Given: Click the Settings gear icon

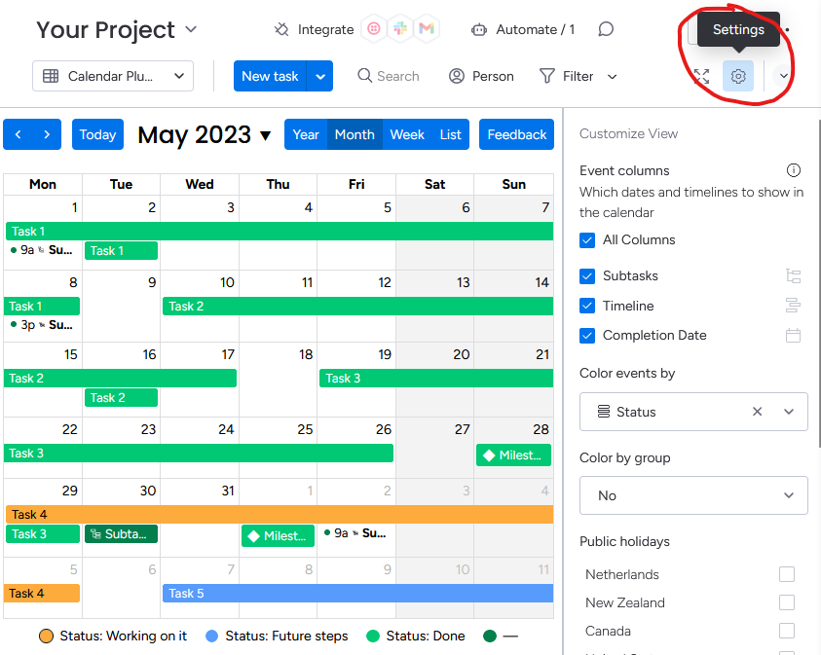Looking at the screenshot, I should click(738, 76).
